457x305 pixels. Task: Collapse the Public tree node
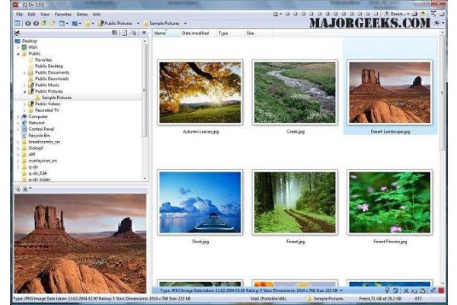pos(18,53)
